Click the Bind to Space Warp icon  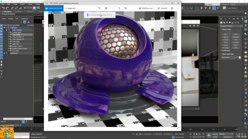pos(21,8)
